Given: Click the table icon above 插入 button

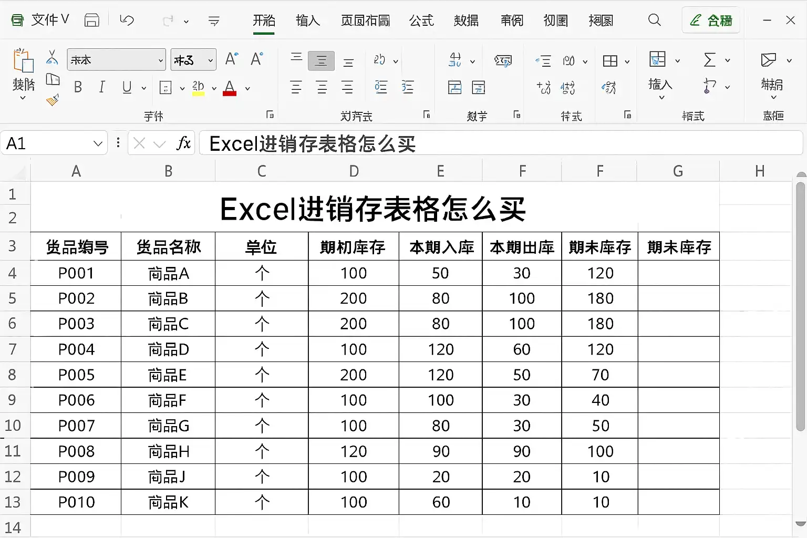Looking at the screenshot, I should [x=657, y=59].
